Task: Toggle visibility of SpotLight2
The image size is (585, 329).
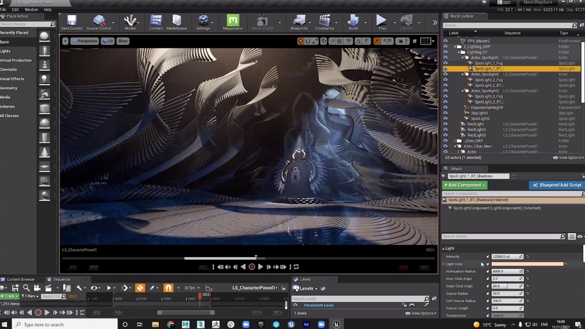Action: click(x=445, y=119)
